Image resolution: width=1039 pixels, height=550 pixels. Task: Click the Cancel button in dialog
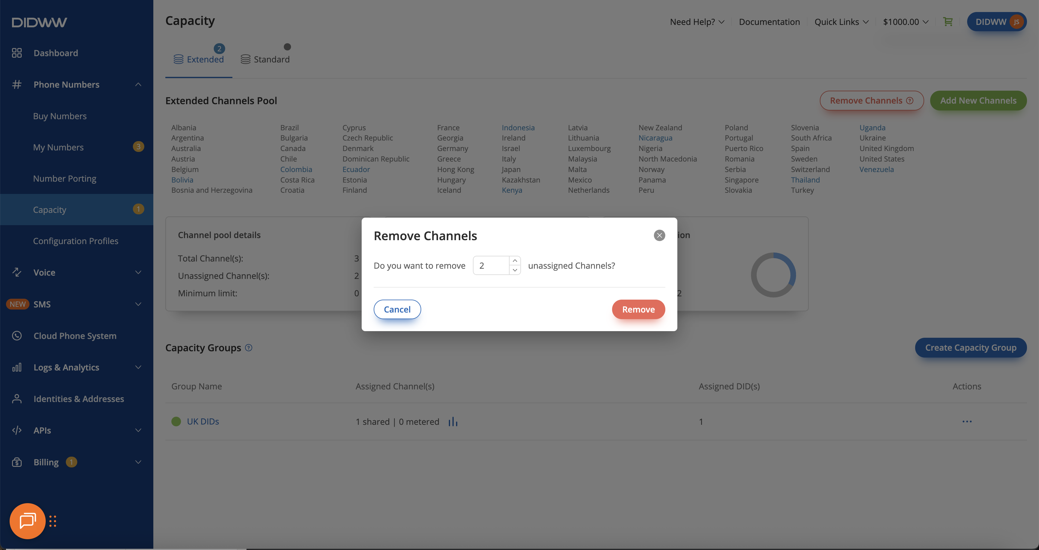(397, 309)
